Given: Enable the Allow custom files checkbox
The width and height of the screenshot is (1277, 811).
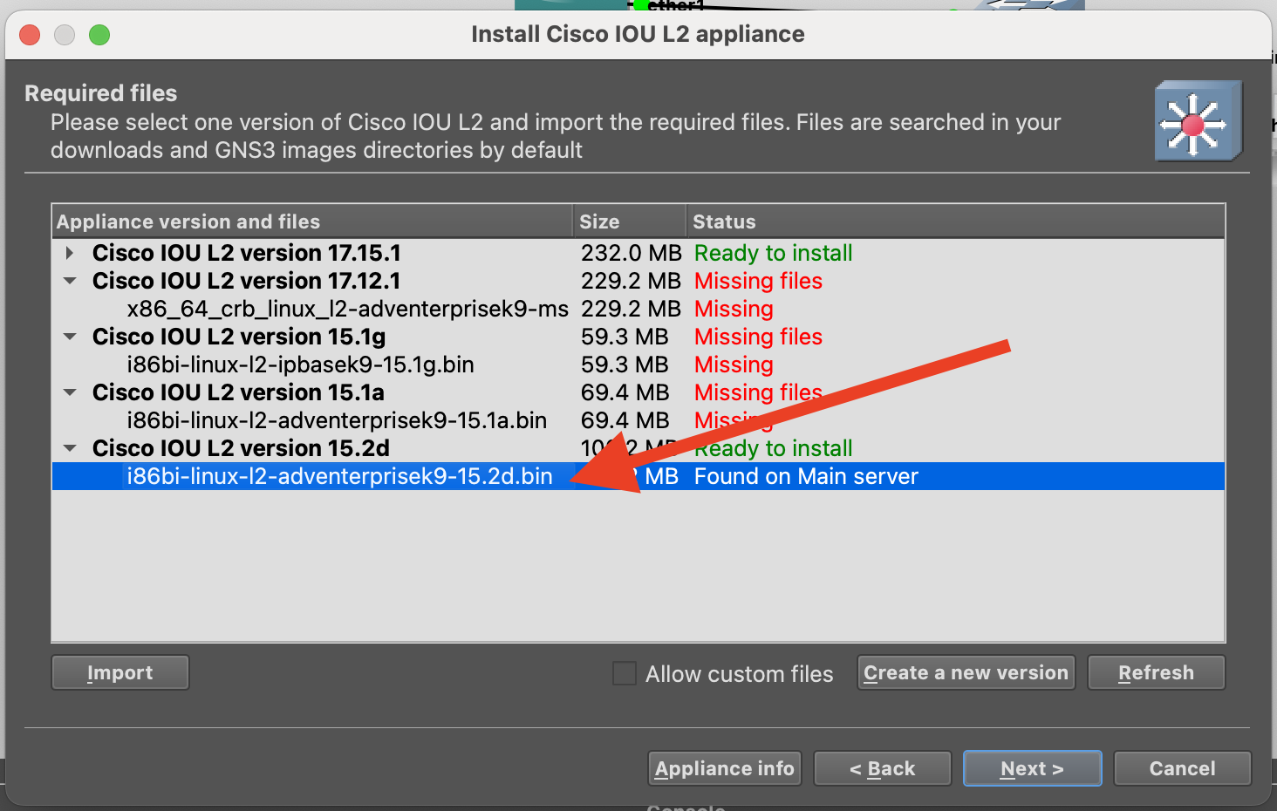Looking at the screenshot, I should [x=625, y=673].
